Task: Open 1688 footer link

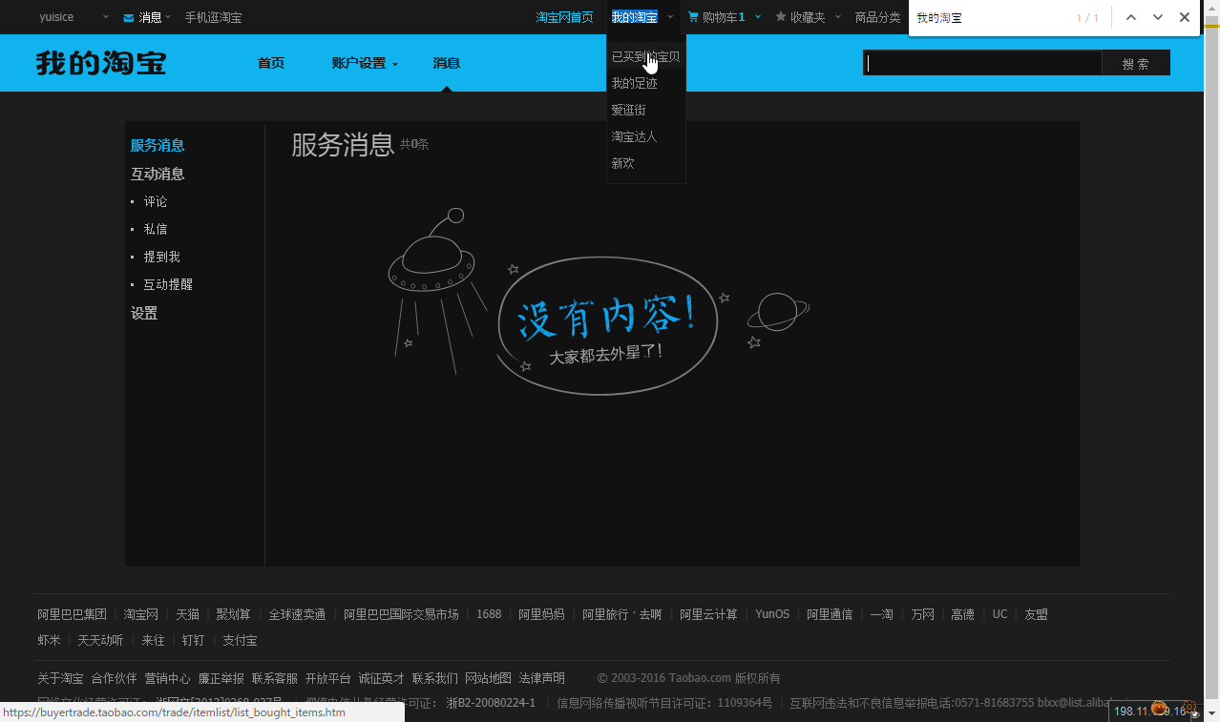Action: pos(489,614)
